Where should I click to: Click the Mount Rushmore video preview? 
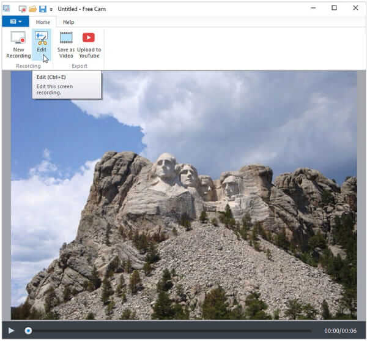(183, 195)
